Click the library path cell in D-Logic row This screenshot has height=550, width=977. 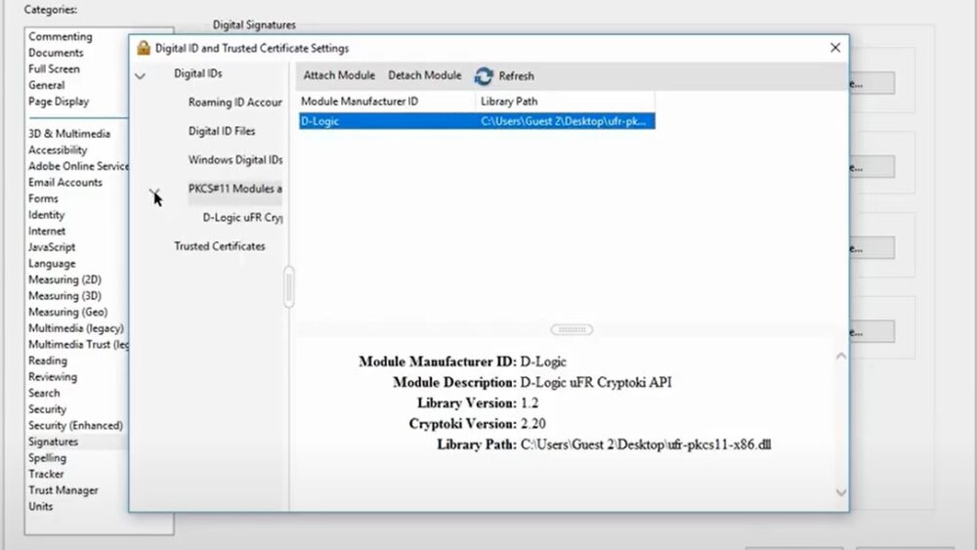(564, 121)
